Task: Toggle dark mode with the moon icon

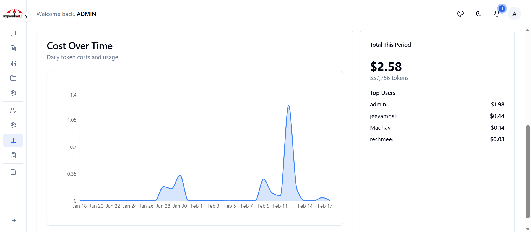Action: 478,14
